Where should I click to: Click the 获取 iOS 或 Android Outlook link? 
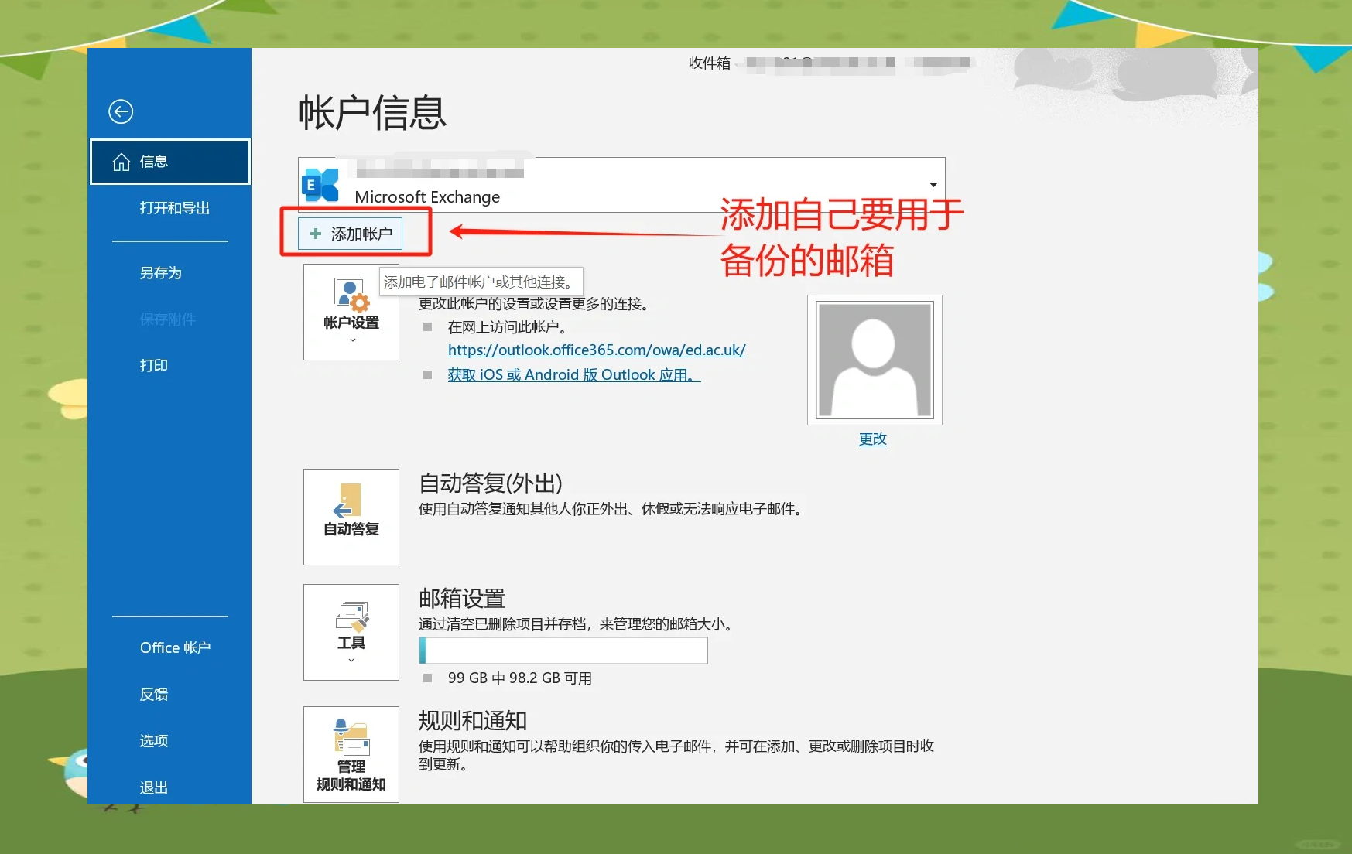pyautogui.click(x=573, y=375)
